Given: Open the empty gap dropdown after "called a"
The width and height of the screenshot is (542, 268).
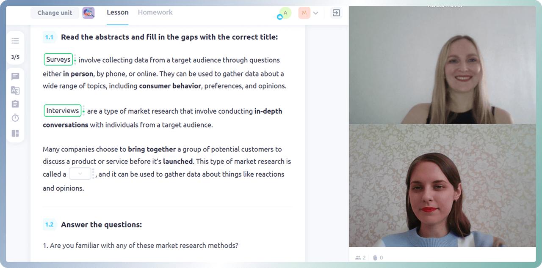Looking at the screenshot, I should click(x=80, y=174).
